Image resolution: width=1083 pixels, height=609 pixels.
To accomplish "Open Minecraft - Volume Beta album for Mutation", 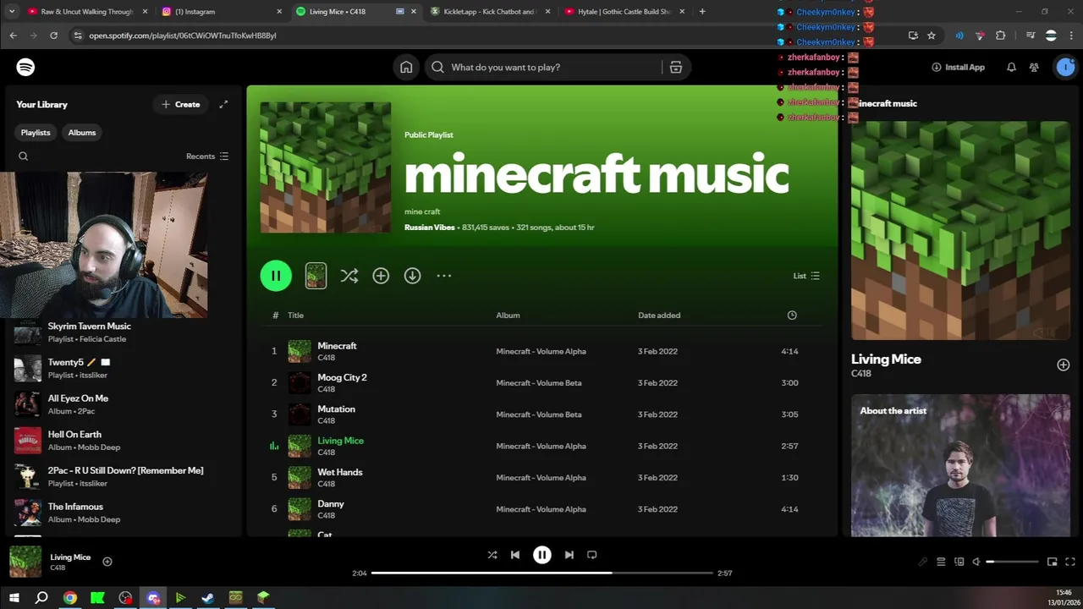I will click(538, 414).
